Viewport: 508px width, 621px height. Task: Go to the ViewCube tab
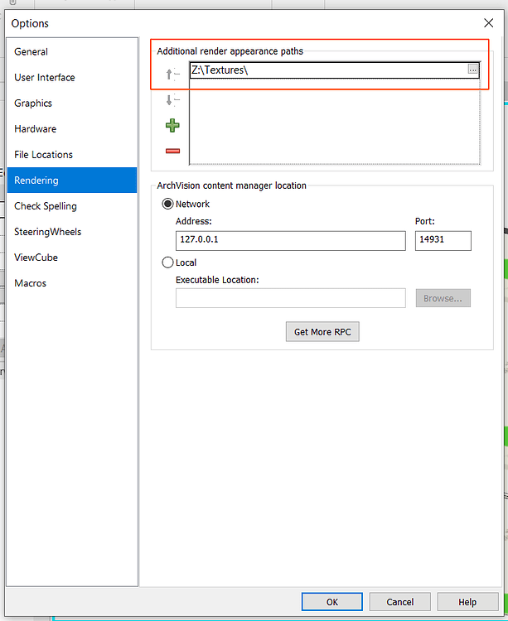coord(72,258)
